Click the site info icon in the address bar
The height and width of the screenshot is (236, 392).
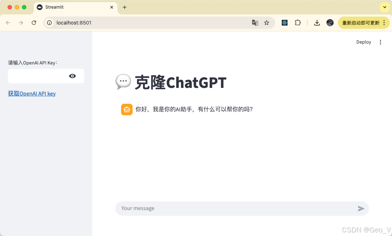pyautogui.click(x=49, y=22)
